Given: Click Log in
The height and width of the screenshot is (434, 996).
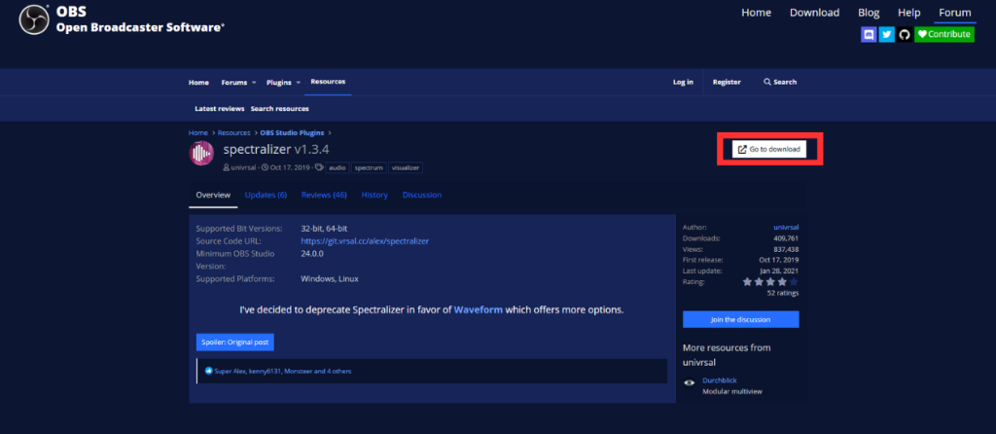Looking at the screenshot, I should [x=683, y=82].
